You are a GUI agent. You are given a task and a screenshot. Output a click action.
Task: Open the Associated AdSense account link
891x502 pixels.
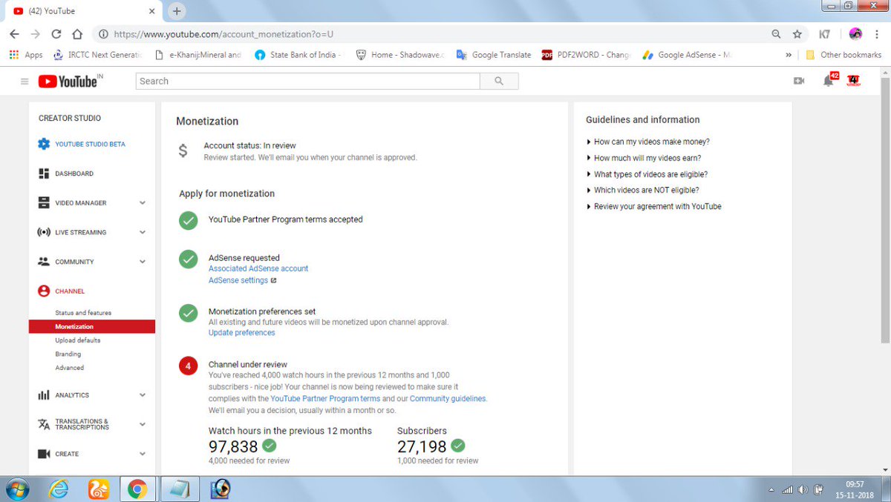click(x=258, y=268)
